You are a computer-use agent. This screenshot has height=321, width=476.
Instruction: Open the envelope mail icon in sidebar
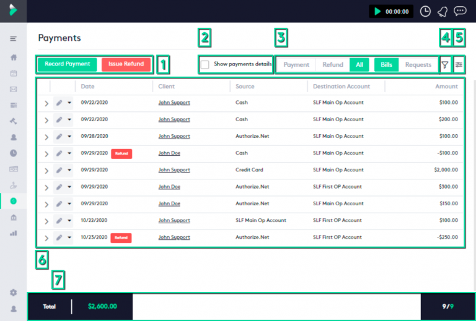tap(14, 89)
